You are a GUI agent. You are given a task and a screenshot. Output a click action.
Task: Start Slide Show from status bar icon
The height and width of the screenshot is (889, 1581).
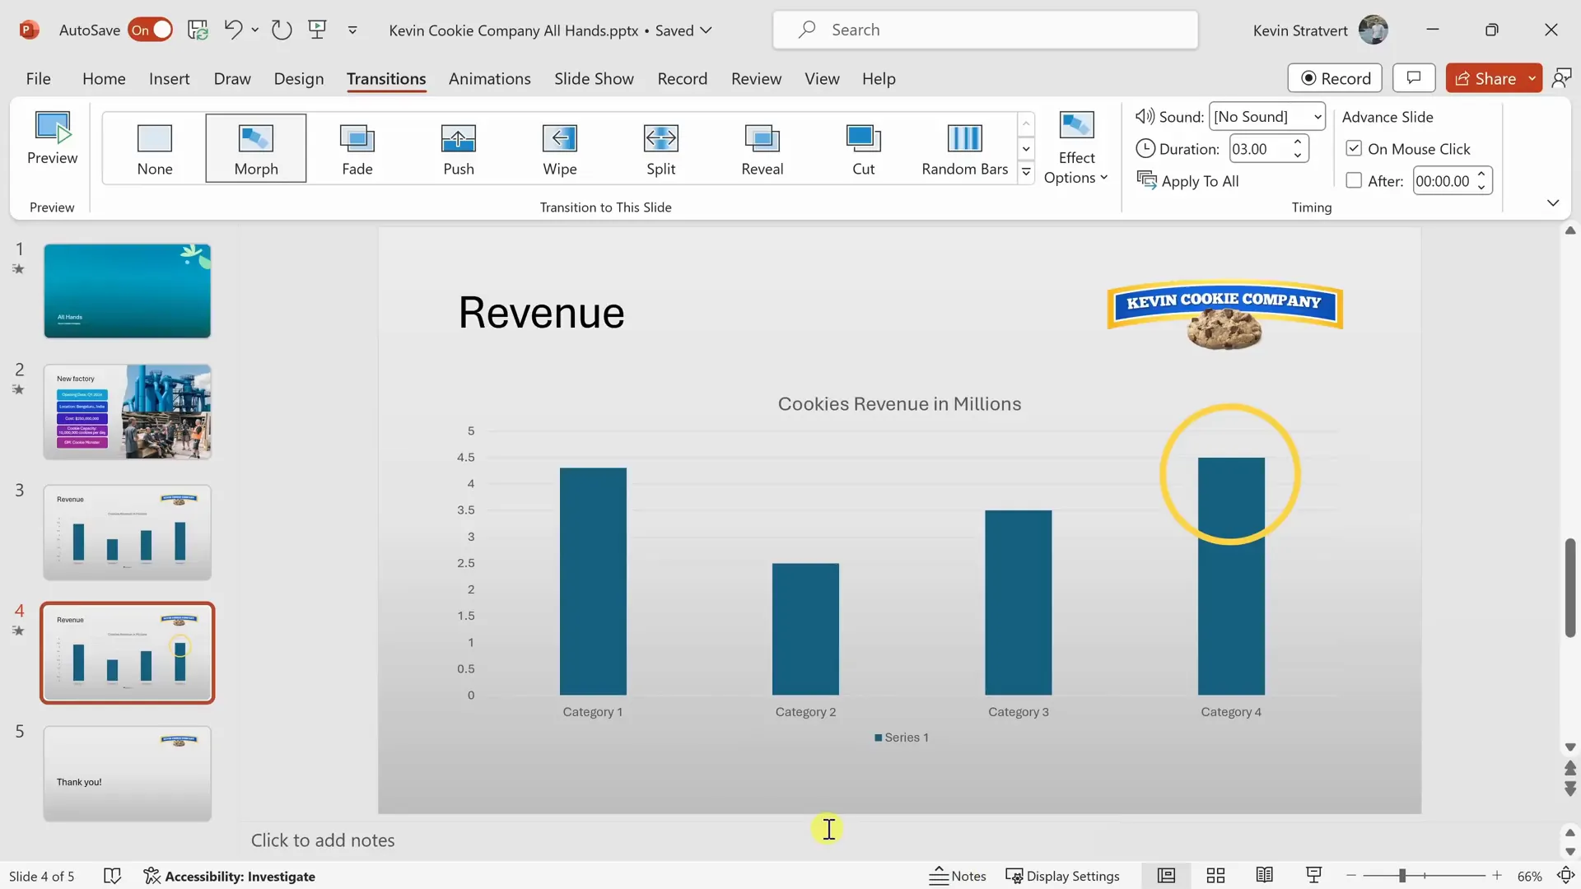[x=1314, y=876]
